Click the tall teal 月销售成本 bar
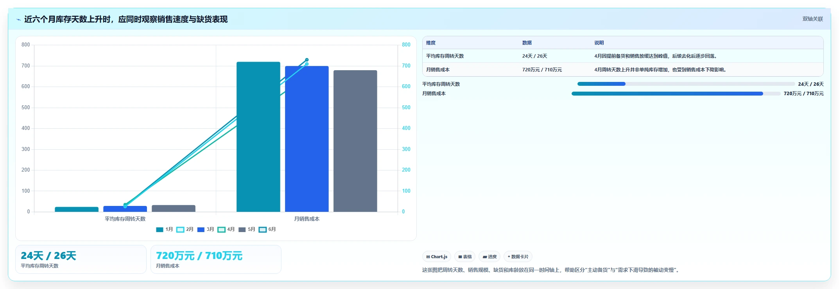The height and width of the screenshot is (289, 839). (258, 137)
